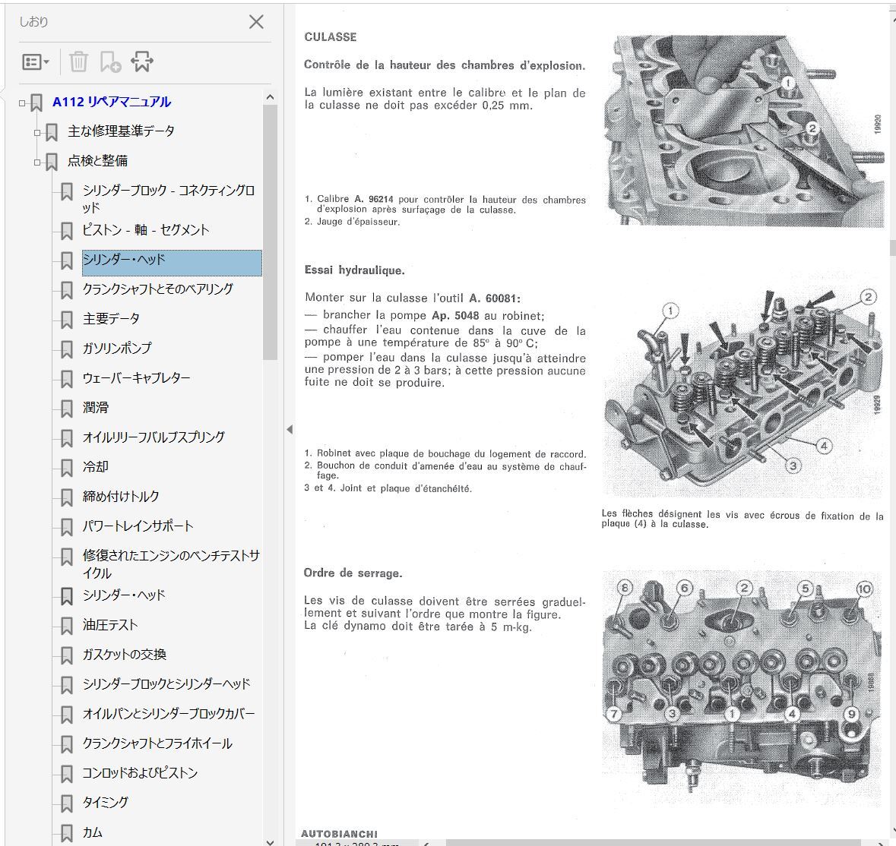Click the Ordre de serrage heading
This screenshot has height=846, width=896.
(353, 573)
